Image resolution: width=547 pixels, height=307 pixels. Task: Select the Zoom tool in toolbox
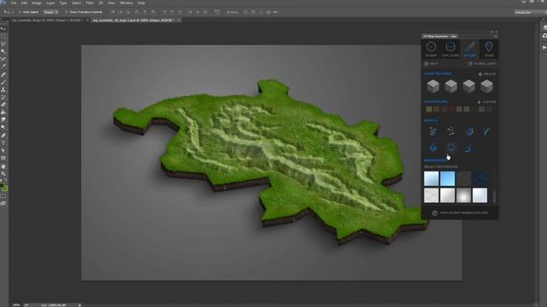coord(3,173)
